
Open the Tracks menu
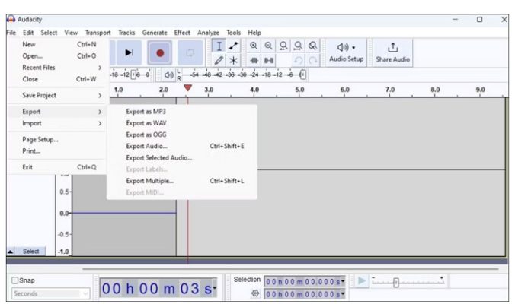126,33
